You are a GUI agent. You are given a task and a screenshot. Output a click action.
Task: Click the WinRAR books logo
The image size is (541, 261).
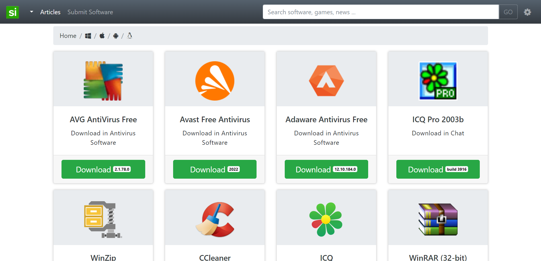click(x=438, y=219)
